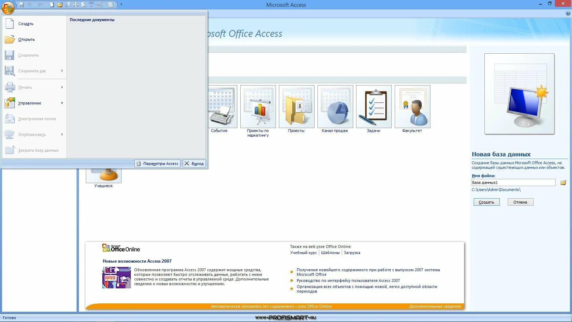Click the Опубликовать menu icon
Screen dimensions: 572x322
point(10,134)
